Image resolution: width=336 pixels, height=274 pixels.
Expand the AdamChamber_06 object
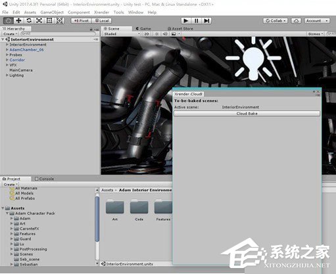pos(7,49)
